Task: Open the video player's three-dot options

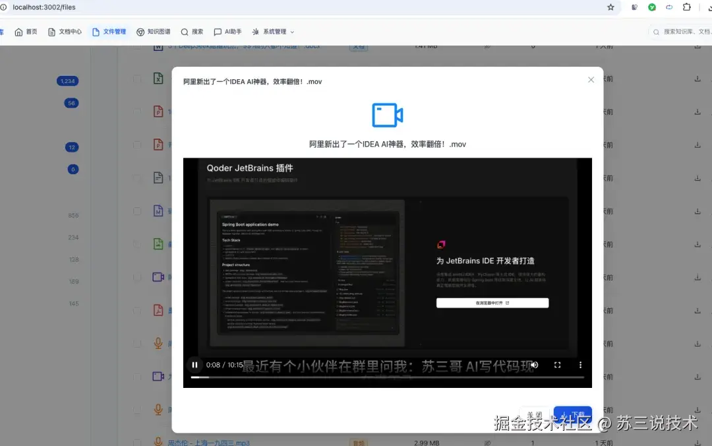Action: pos(580,365)
